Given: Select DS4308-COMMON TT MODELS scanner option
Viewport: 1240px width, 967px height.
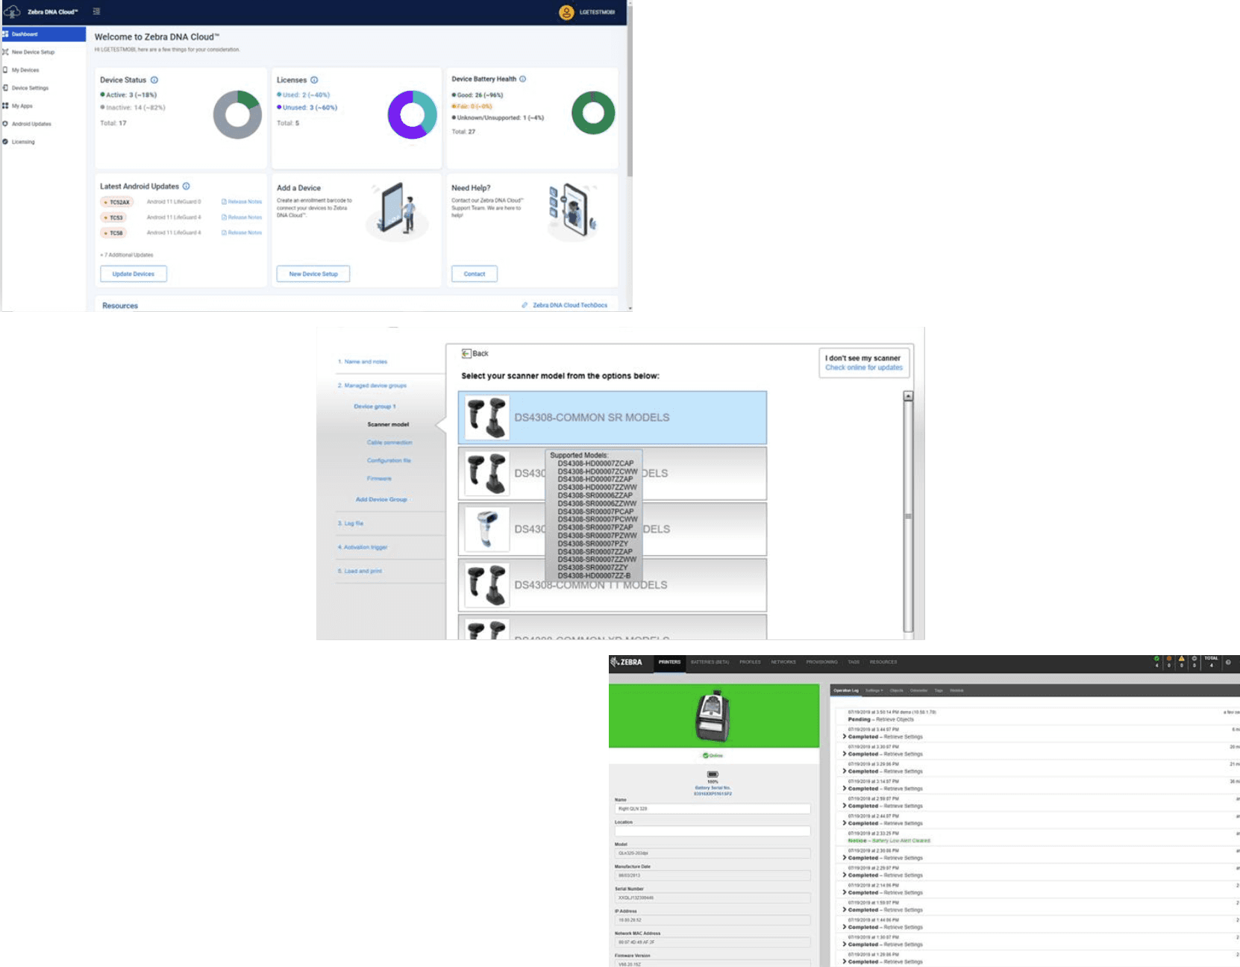Looking at the screenshot, I should point(613,586).
